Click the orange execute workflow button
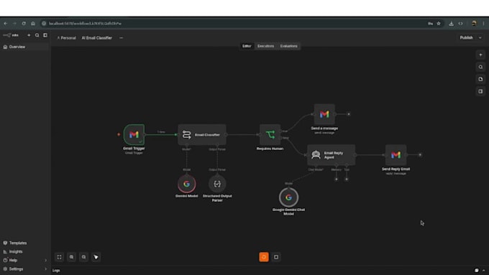 [264, 257]
